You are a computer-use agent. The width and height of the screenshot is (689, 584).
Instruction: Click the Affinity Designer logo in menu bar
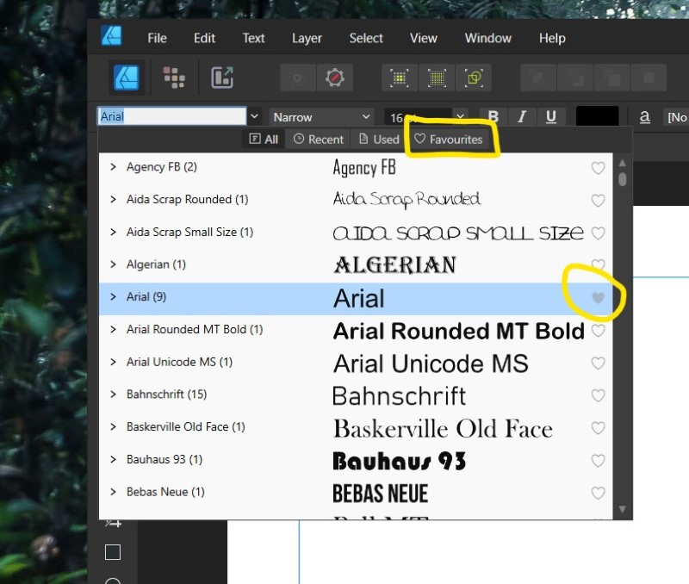[111, 35]
